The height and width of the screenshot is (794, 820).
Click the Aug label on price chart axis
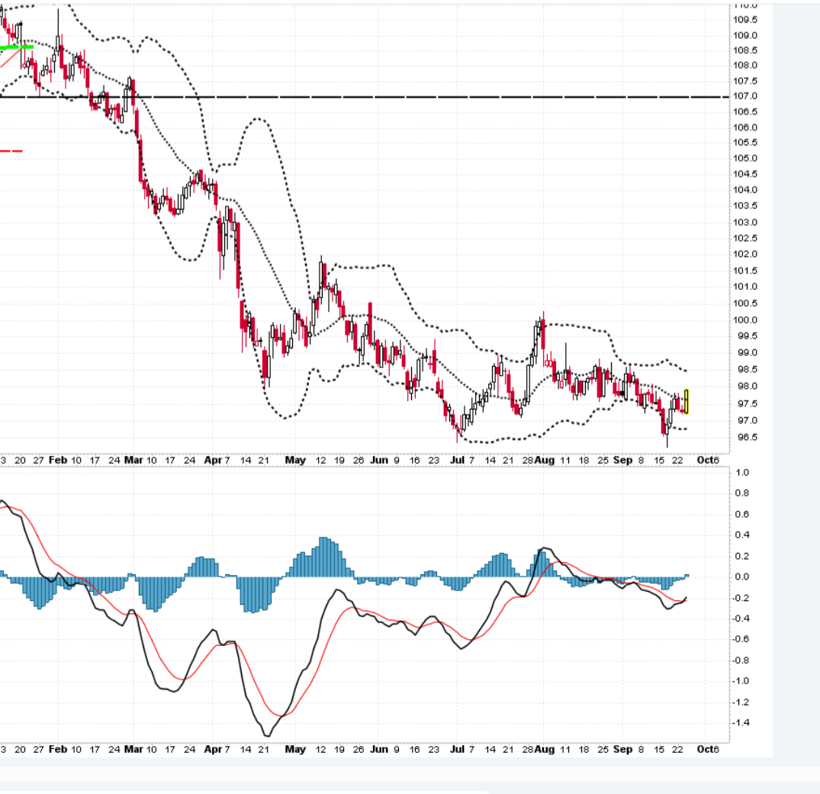[544, 461]
